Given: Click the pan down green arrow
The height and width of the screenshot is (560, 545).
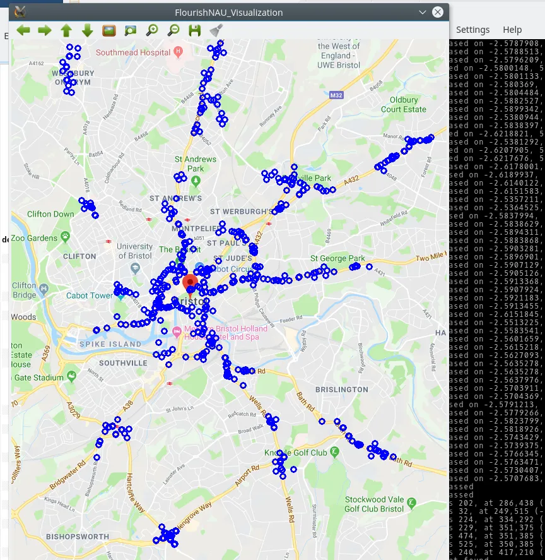Looking at the screenshot, I should click(x=88, y=30).
